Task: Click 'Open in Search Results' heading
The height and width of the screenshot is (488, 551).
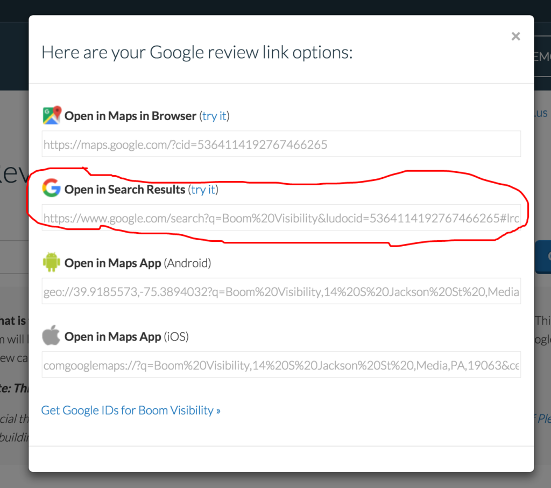Action: [x=125, y=189]
